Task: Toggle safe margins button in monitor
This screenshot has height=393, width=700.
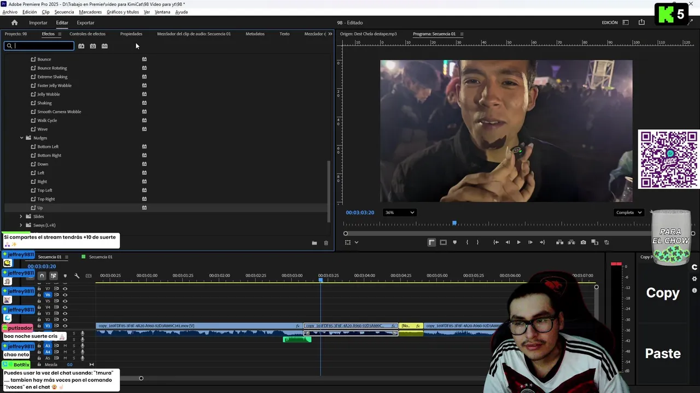Action: (443, 242)
